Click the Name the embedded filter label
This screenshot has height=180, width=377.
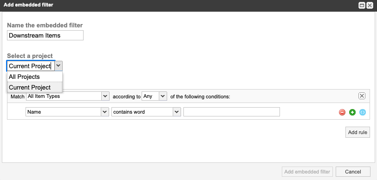45,25
